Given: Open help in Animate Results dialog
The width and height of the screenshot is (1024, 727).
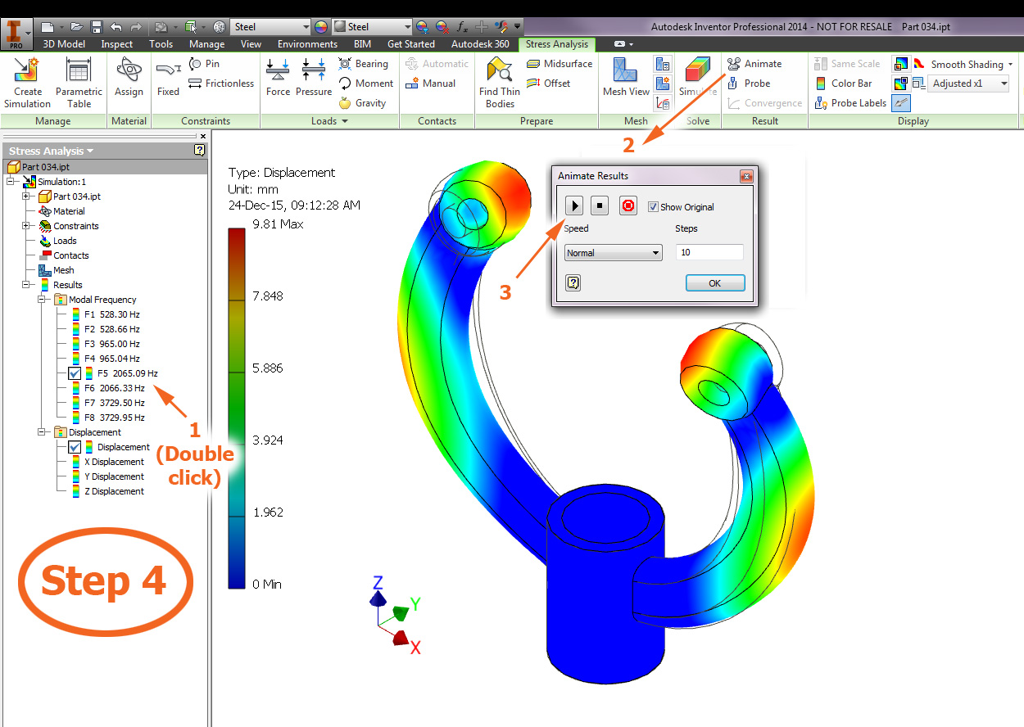Looking at the screenshot, I should (573, 282).
